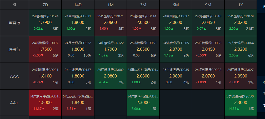Select the AAA rating row label

14,76
